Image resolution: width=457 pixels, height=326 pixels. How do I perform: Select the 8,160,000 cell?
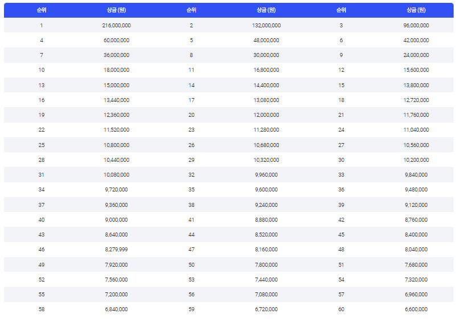coord(266,250)
